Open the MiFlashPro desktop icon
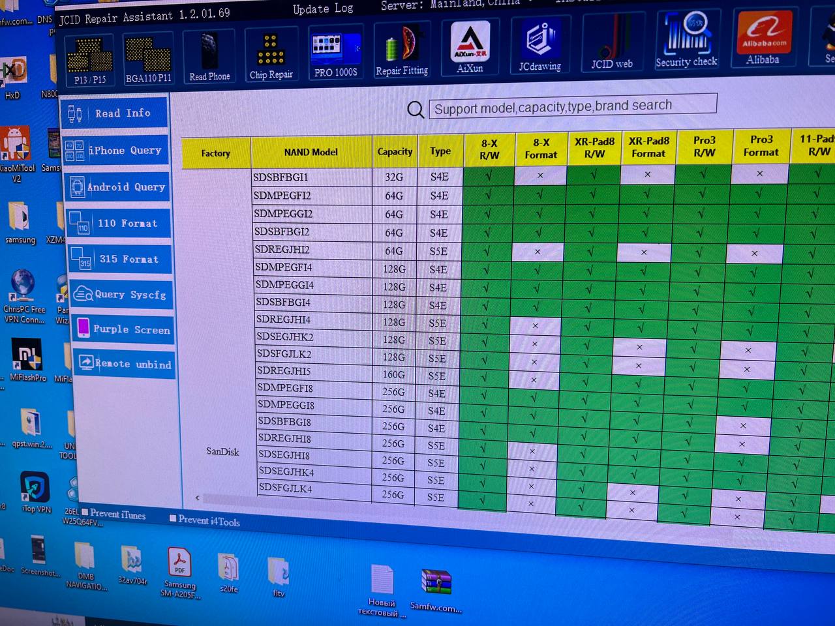835x626 pixels. point(28,361)
